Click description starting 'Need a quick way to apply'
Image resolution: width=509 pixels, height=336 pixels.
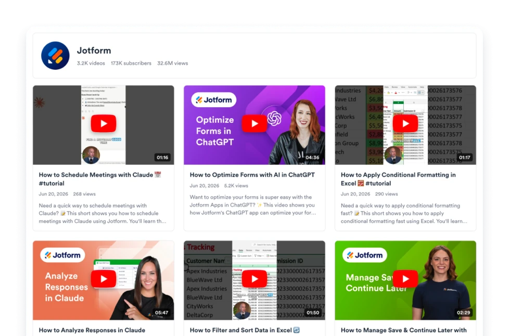click(404, 213)
